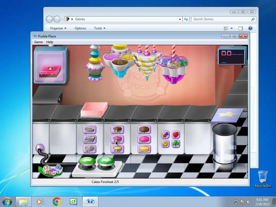Push the green left arrow conveyor button
Viewport: 276px width, 207px height.
click(87, 162)
